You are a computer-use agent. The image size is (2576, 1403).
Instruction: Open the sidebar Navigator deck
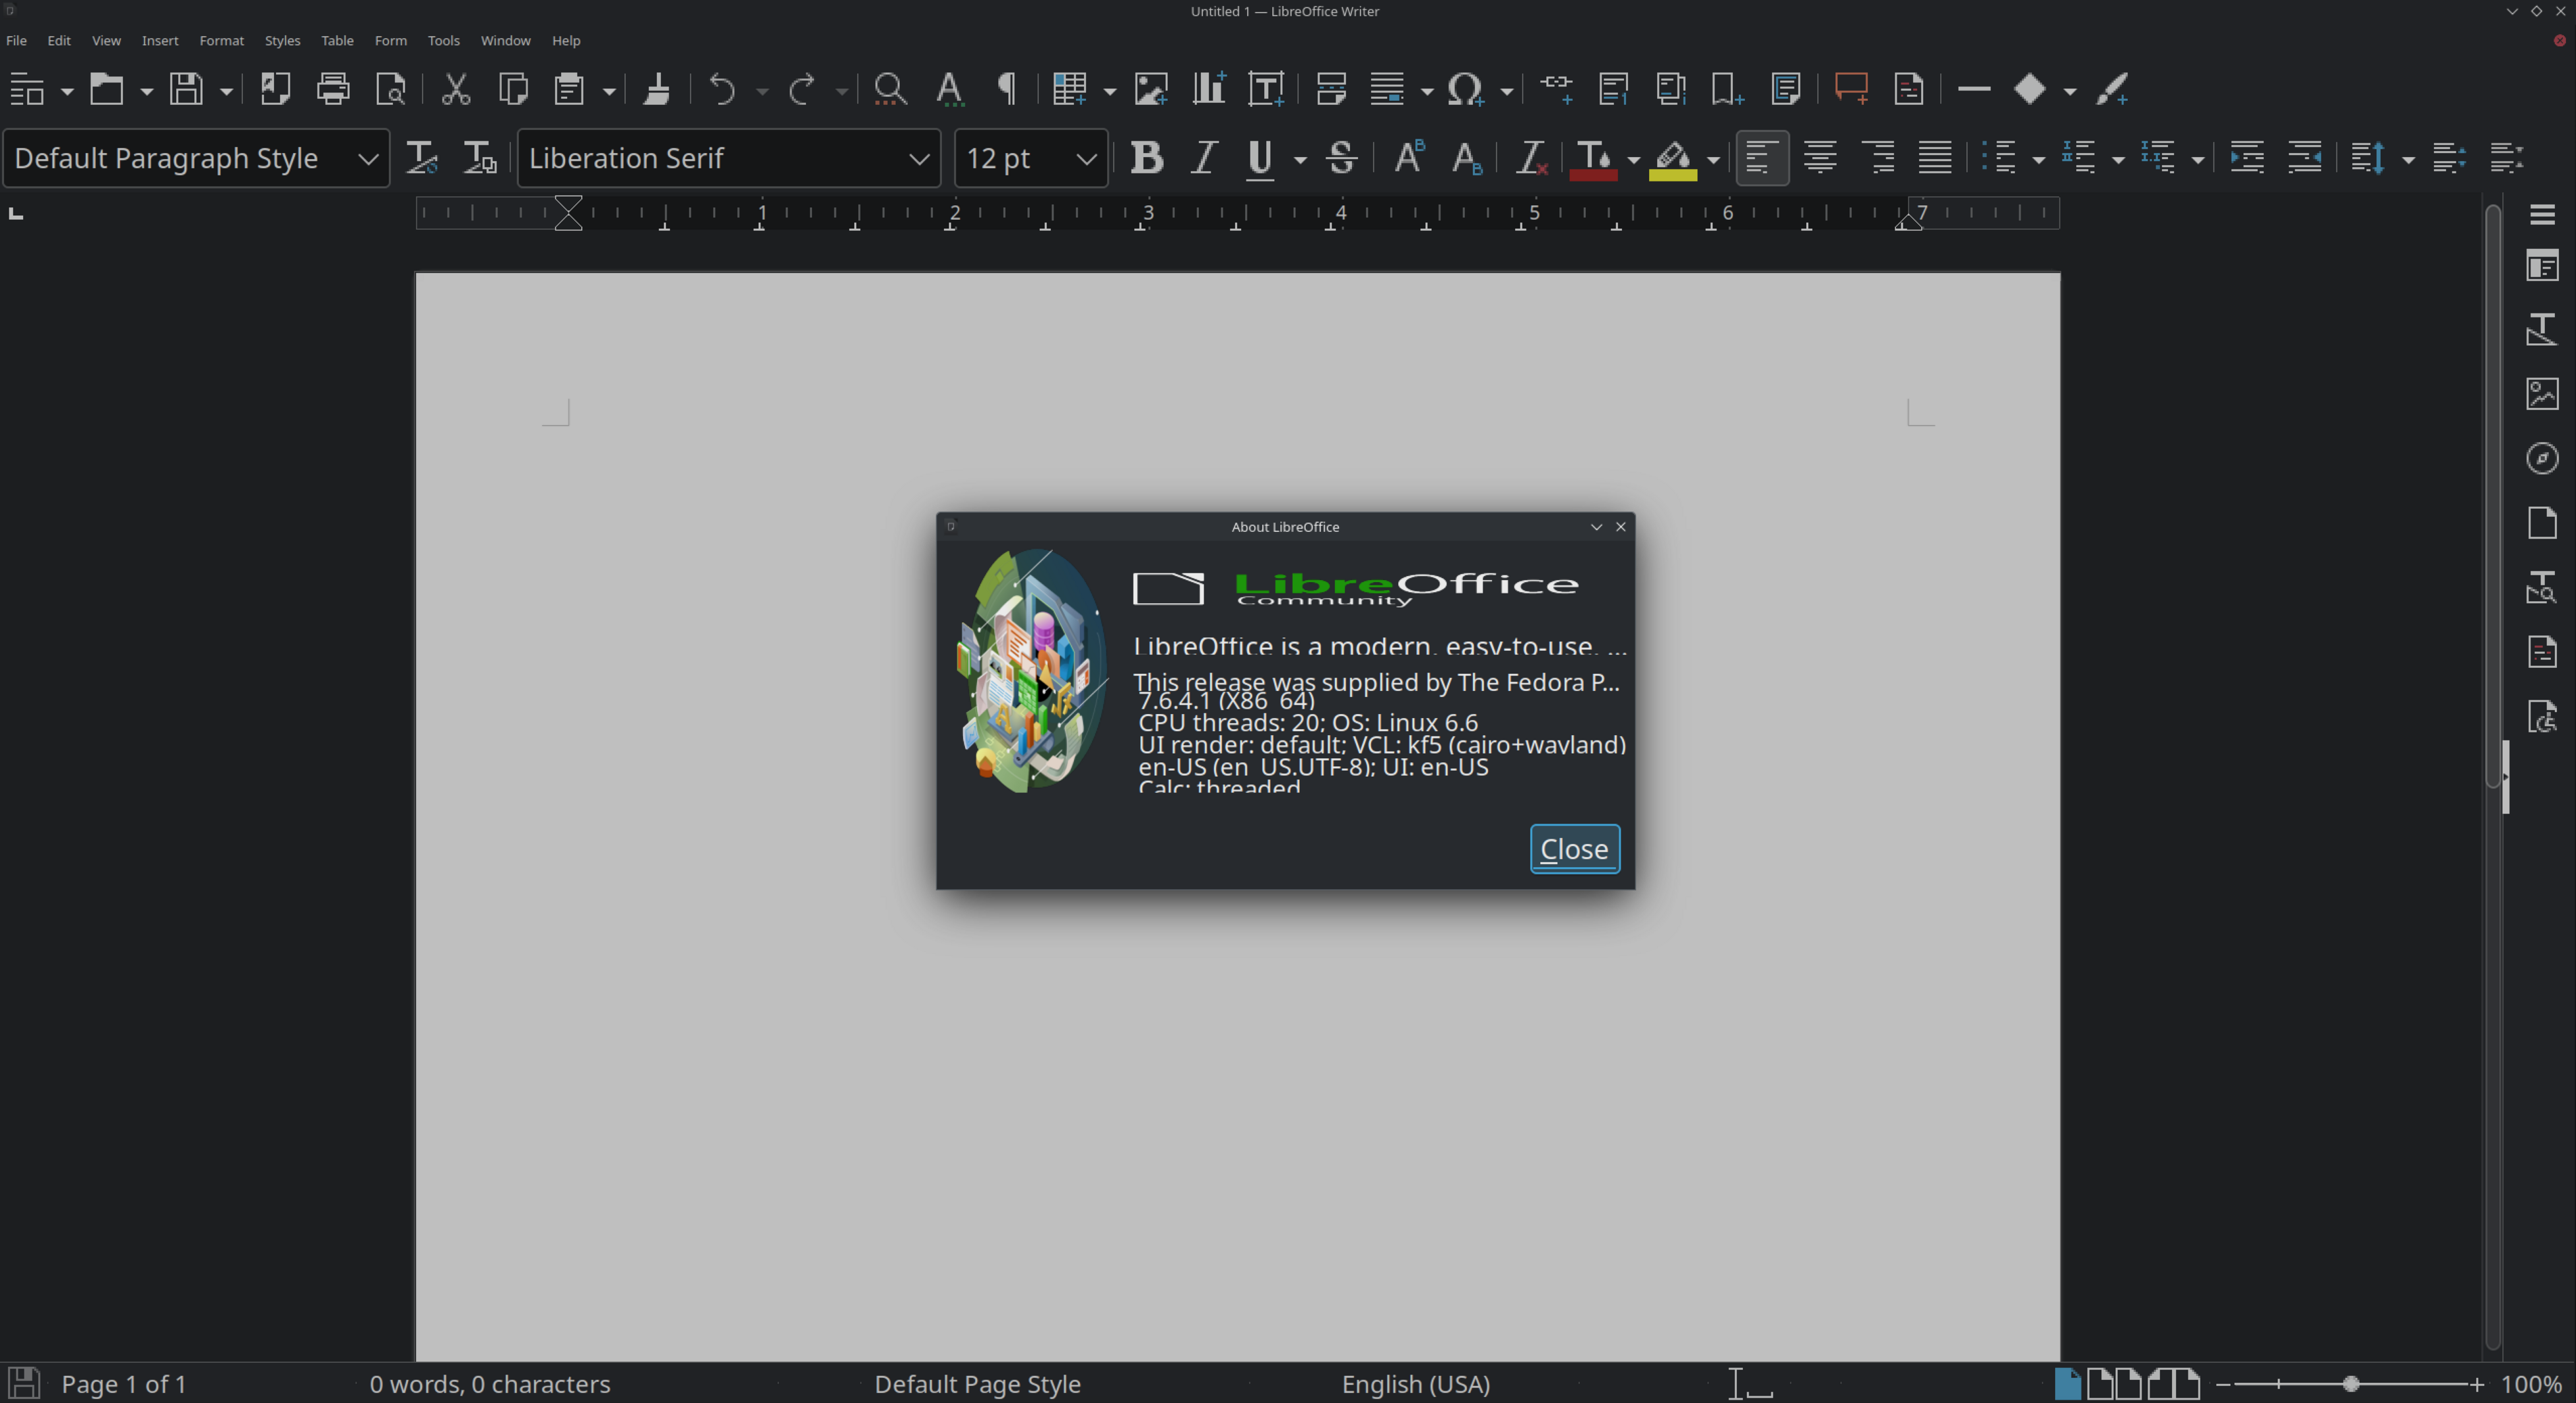click(x=2542, y=459)
